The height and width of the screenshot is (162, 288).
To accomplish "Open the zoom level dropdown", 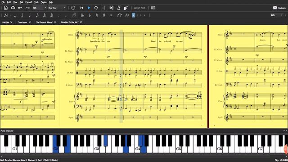I will click(x=40, y=8).
